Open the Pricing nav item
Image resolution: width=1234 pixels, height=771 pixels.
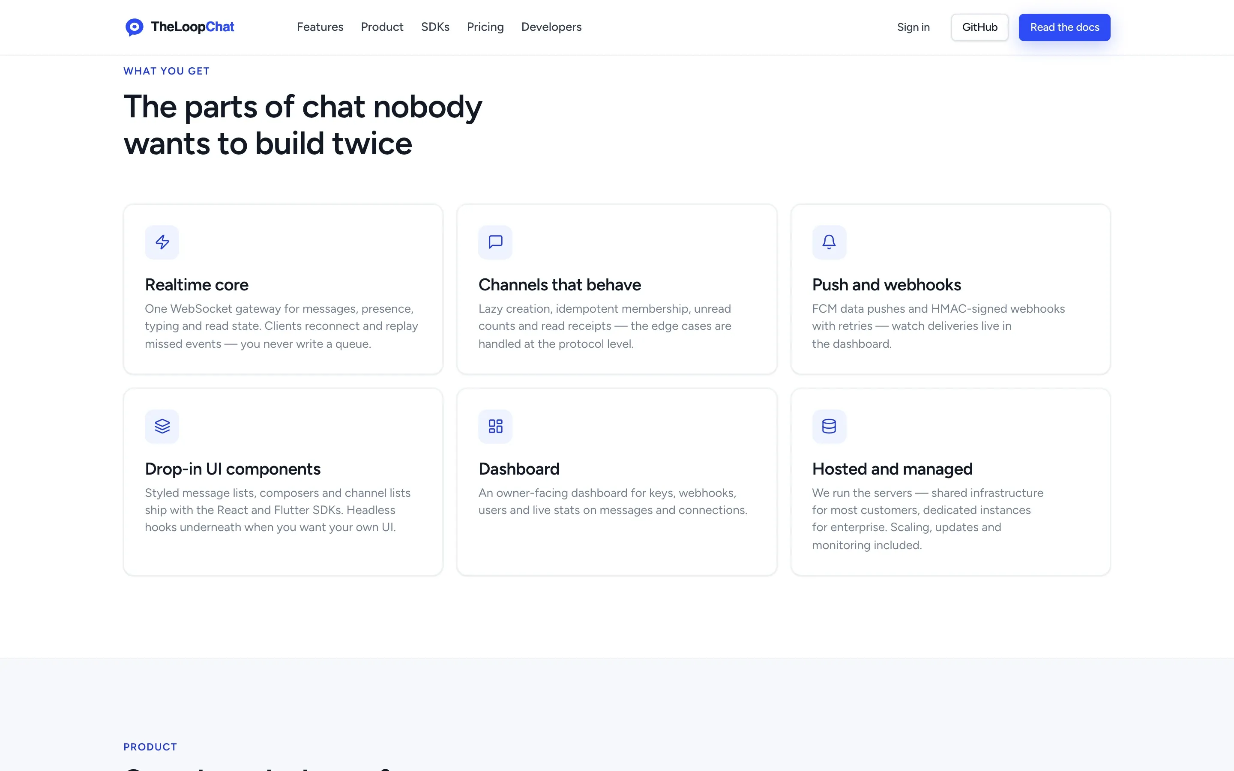tap(485, 27)
